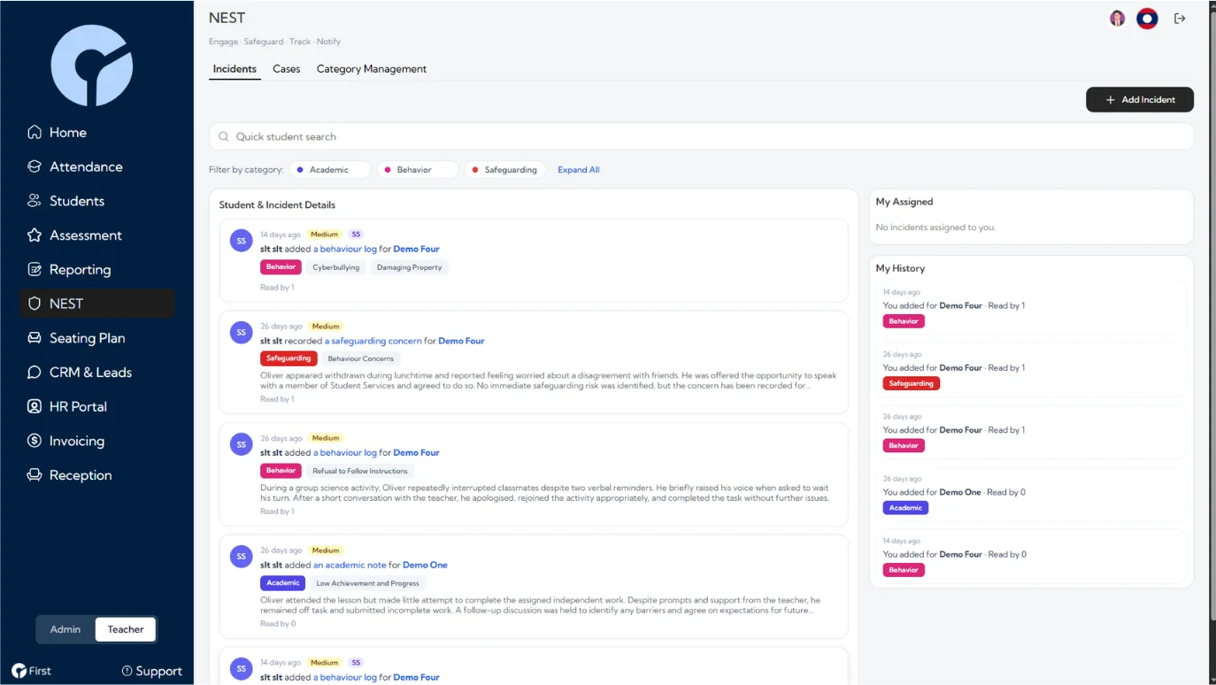Open the Home sidebar icon
This screenshot has height=685, width=1216.
tap(35, 132)
